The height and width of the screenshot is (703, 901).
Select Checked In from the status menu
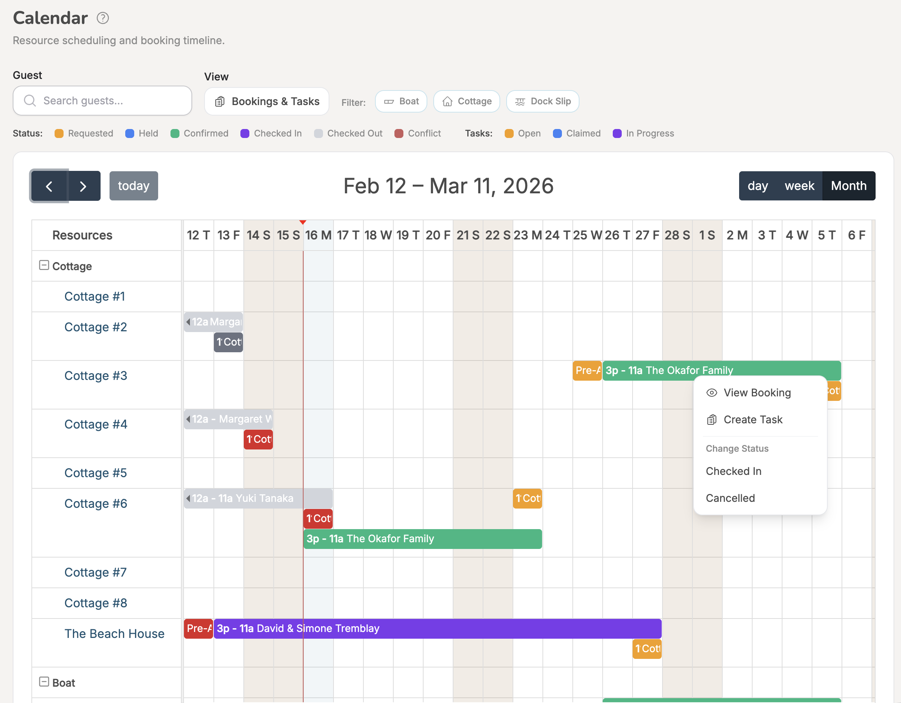click(x=734, y=471)
